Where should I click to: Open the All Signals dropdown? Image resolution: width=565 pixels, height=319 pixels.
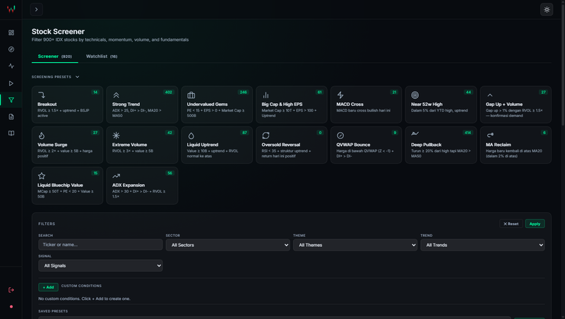click(x=100, y=265)
